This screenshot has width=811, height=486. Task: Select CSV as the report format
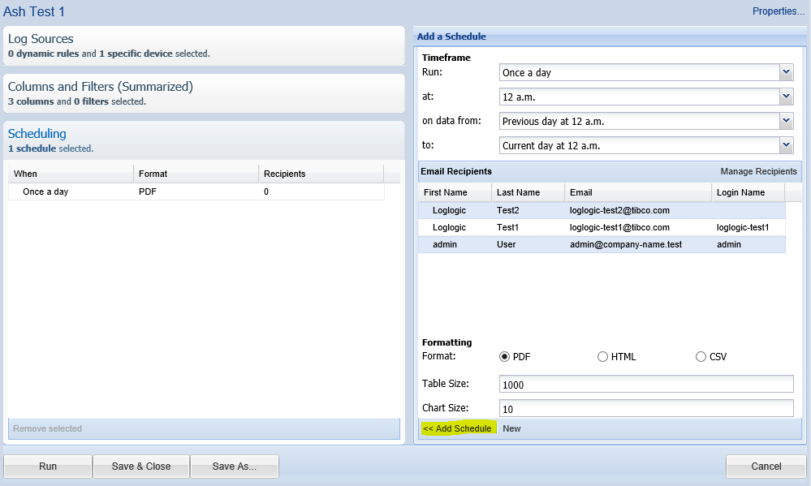(x=701, y=357)
